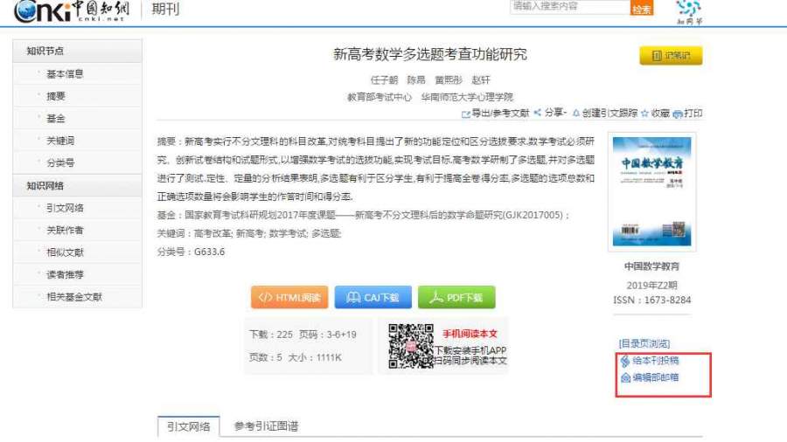Jump to 摘要 in the sidebar
The width and height of the screenshot is (787, 442).
point(56,96)
